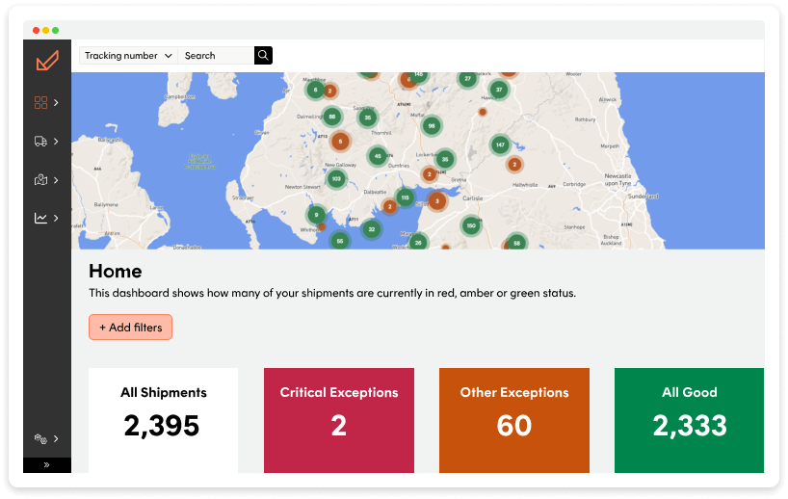Click the orange checkmark logo icon
This screenshot has height=499, width=788.
(47, 61)
